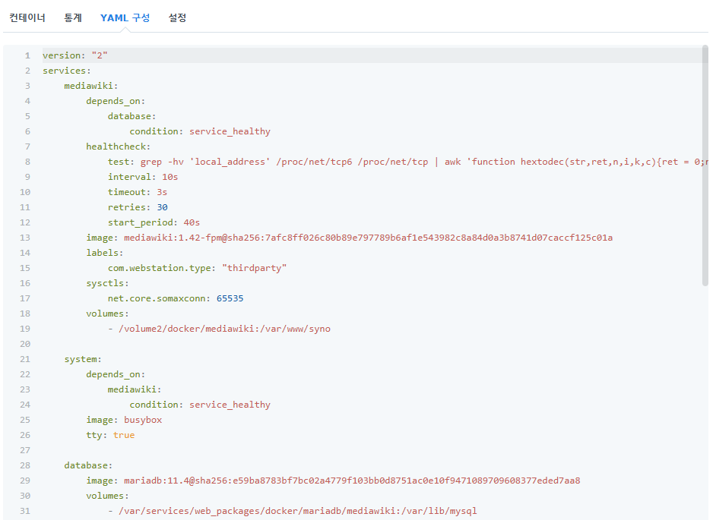Click the interval: 10s line
Image resolution: width=716 pixels, height=520 pixels.
143,177
